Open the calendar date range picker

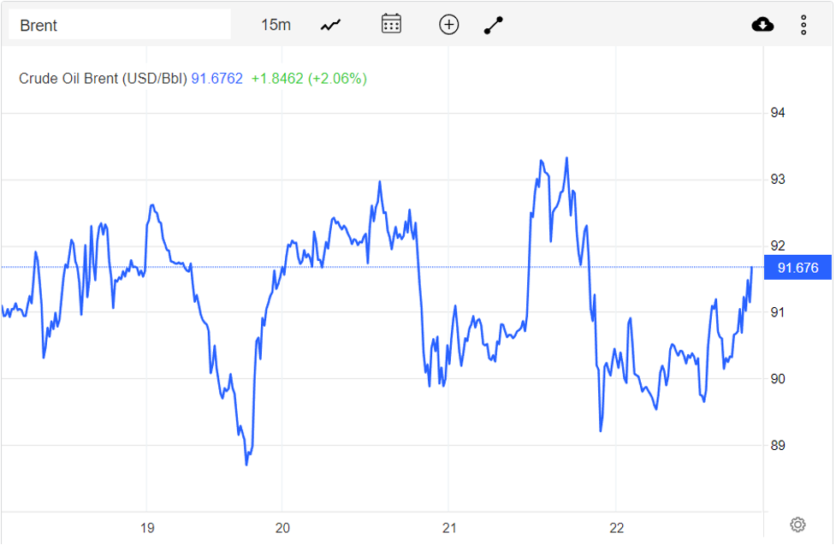click(391, 24)
